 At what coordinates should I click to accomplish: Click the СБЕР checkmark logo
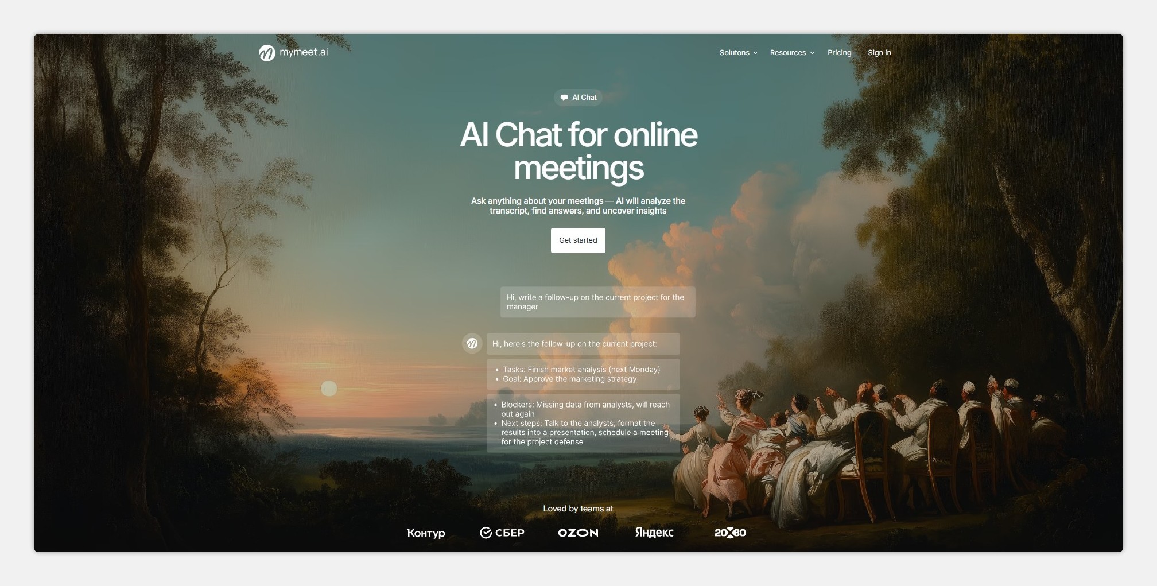pyautogui.click(x=502, y=533)
